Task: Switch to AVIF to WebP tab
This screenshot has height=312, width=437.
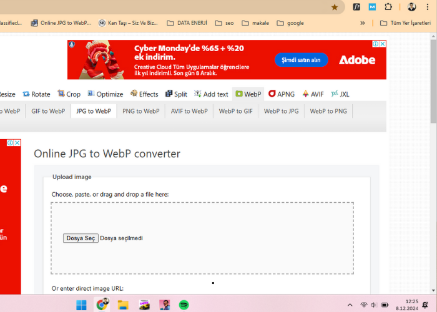Action: click(x=189, y=111)
